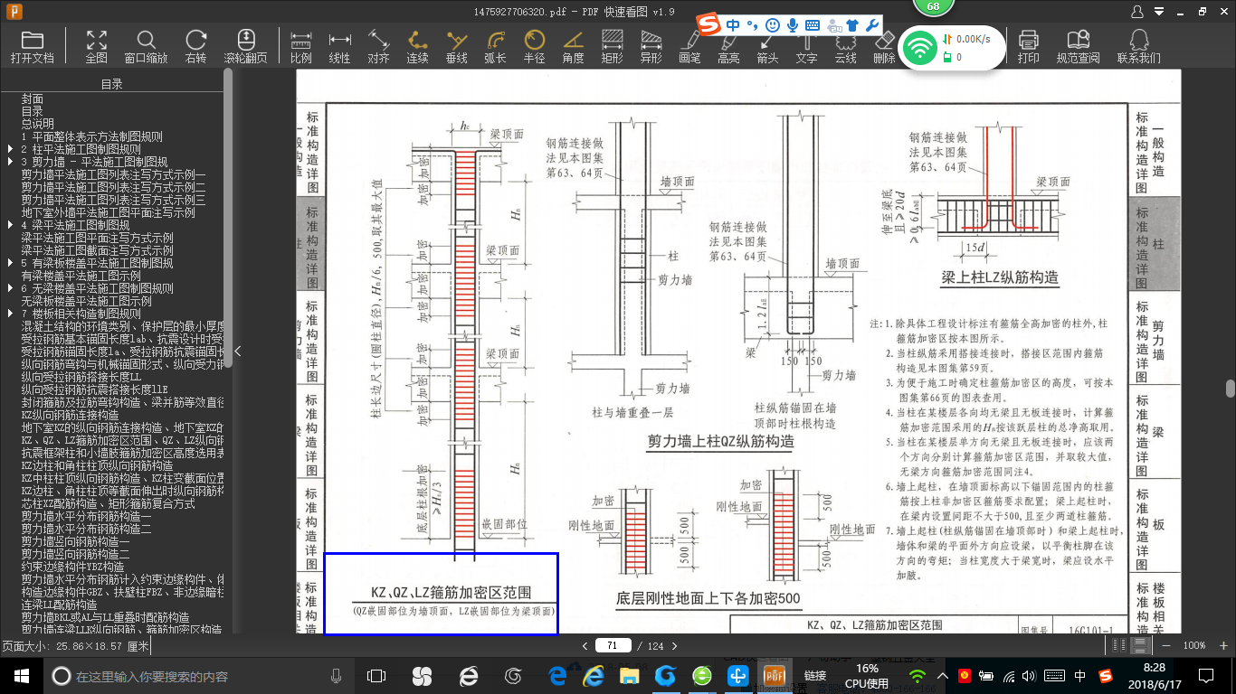1236x694 pixels.
Task: Expand tree item 2 柱平法施工图制图规则
Action: (12, 149)
